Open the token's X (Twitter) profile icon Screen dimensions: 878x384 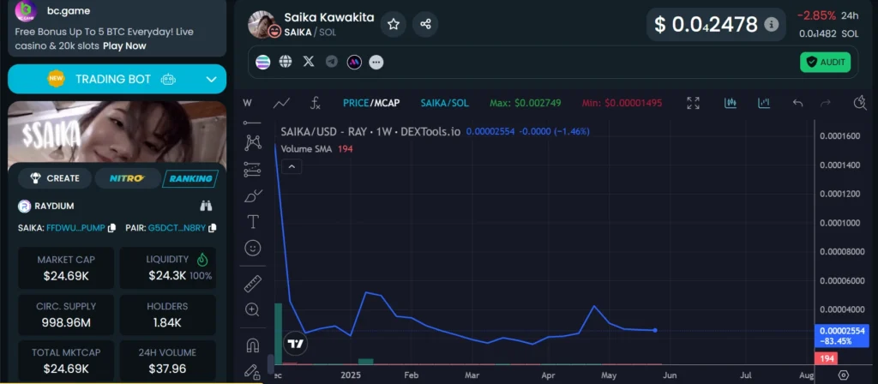click(309, 62)
